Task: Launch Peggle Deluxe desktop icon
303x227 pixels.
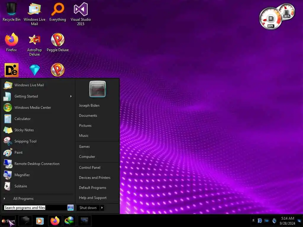Action: click(x=58, y=43)
